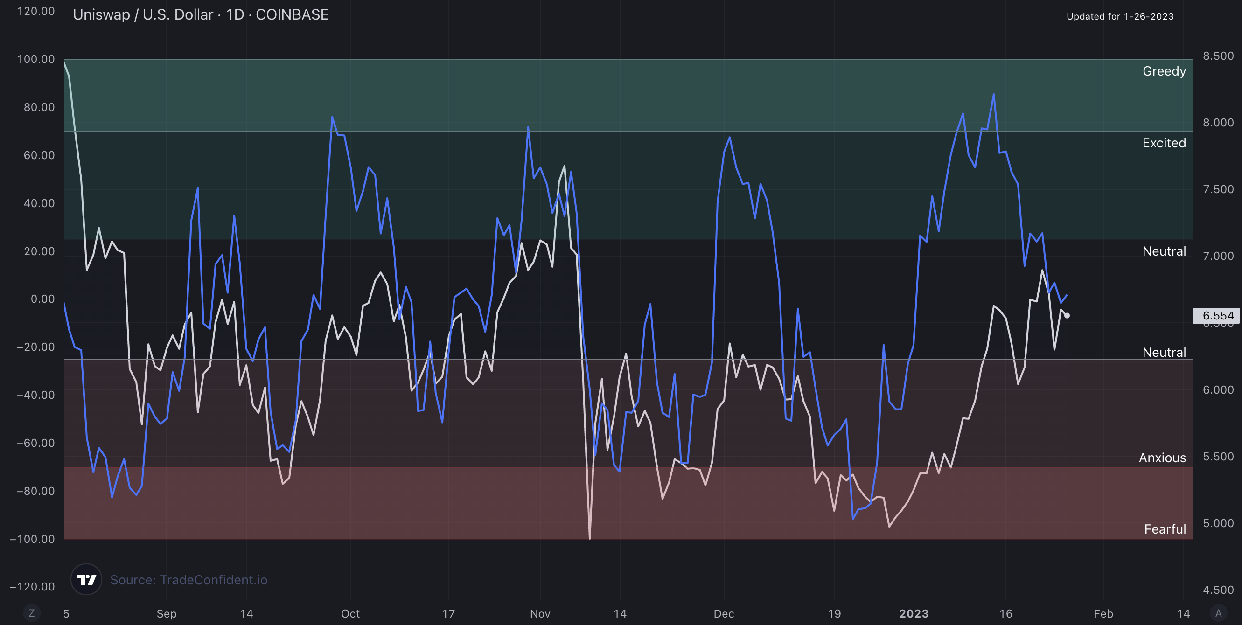The height and width of the screenshot is (625, 1242).
Task: Click the Excited zone label
Action: (x=1164, y=143)
